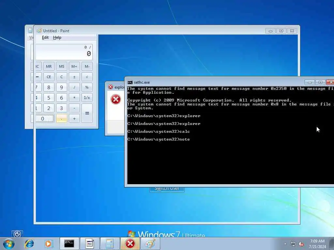Viewport: 334px width, 250px height.
Task: Minimize the sethc.exe console window
Action: tap(310, 82)
